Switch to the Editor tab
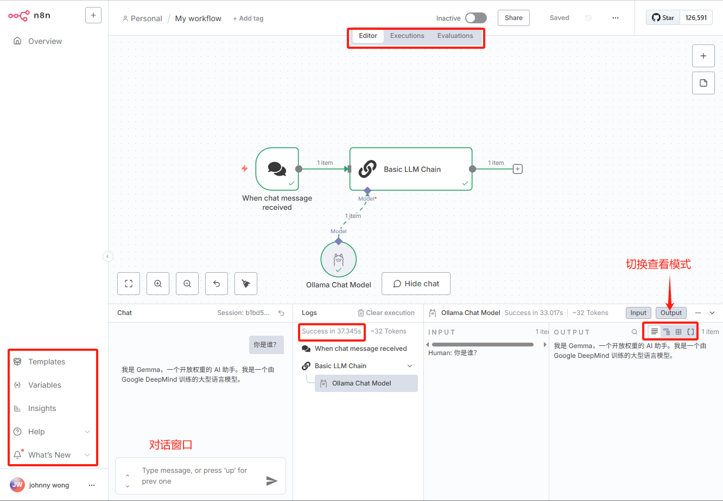 (x=368, y=36)
